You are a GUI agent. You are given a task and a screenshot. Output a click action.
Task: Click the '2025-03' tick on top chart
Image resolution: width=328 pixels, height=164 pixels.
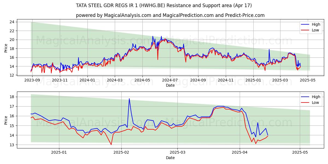pos(280,80)
